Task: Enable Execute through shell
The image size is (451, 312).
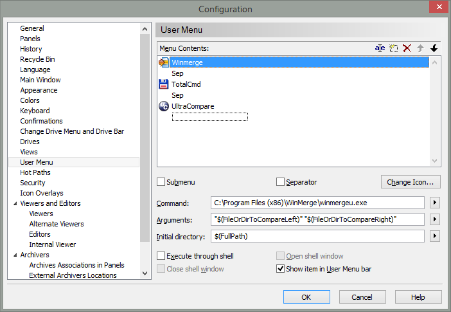Action: pyautogui.click(x=161, y=256)
